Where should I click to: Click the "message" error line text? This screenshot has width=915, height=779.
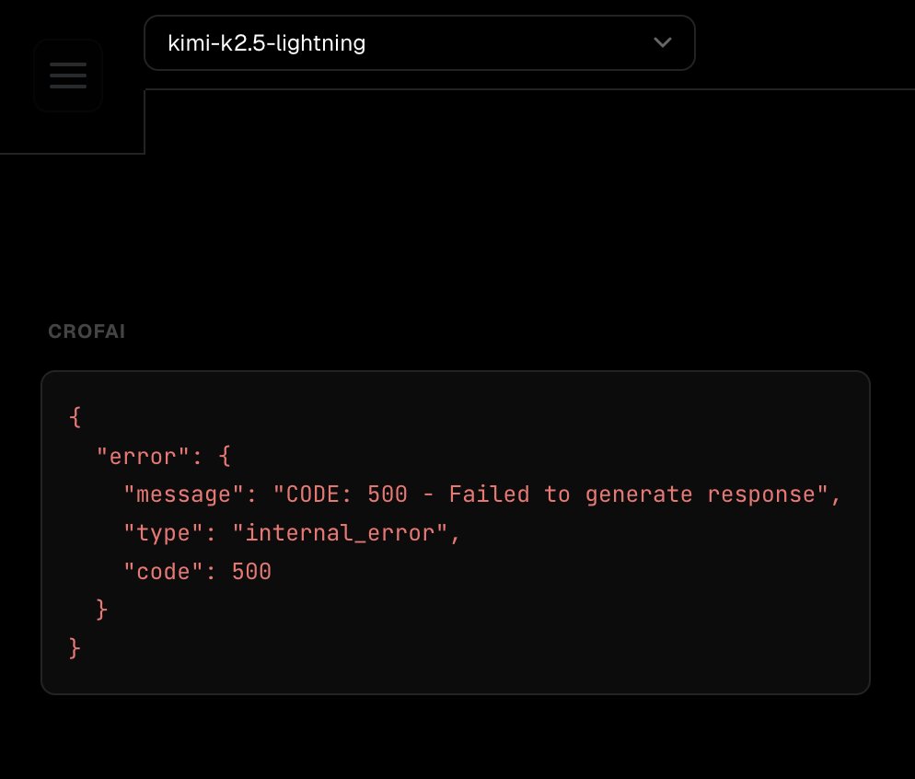(x=482, y=494)
